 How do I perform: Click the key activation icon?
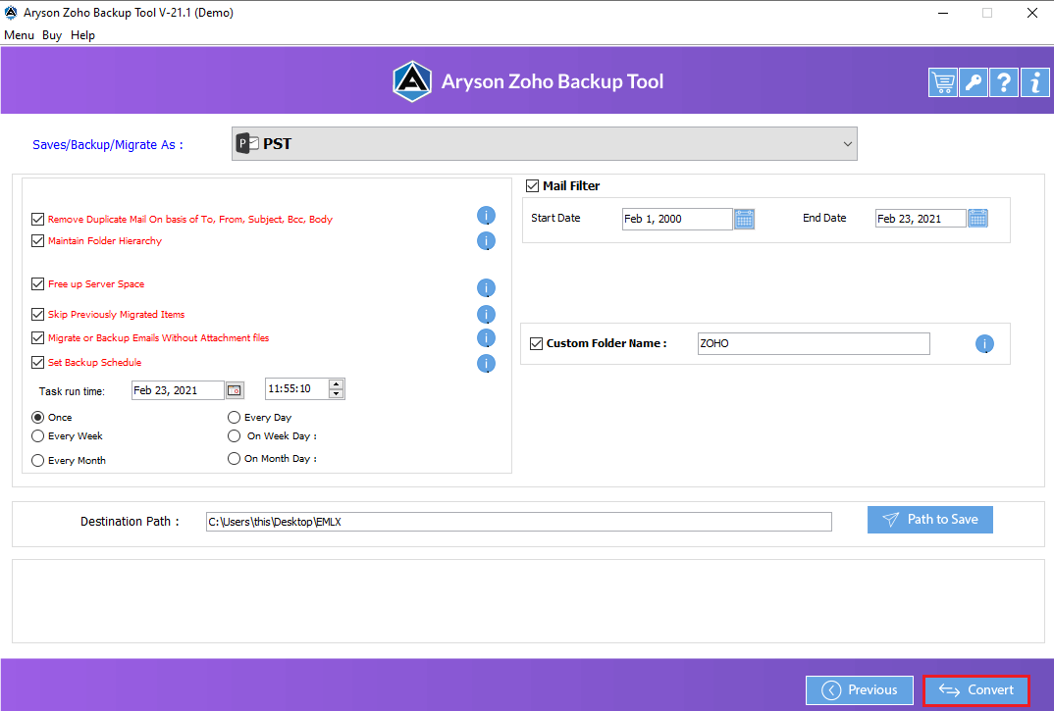(974, 82)
